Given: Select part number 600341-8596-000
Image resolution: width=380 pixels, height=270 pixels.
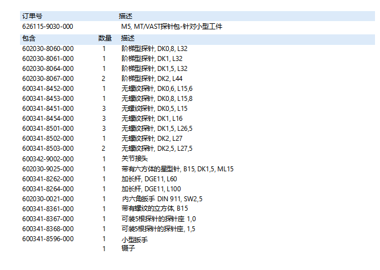Looking at the screenshot, I should coord(48,239).
